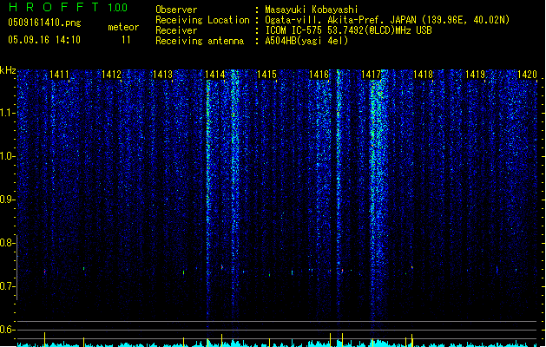Click the 0.9 kHz axis label
The height and width of the screenshot is (347, 546).
pos(7,200)
